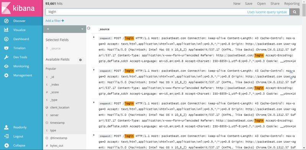Click Reporting in the top bar
Image resolution: width=306 pixels, height=150 pixels.
point(292,3)
